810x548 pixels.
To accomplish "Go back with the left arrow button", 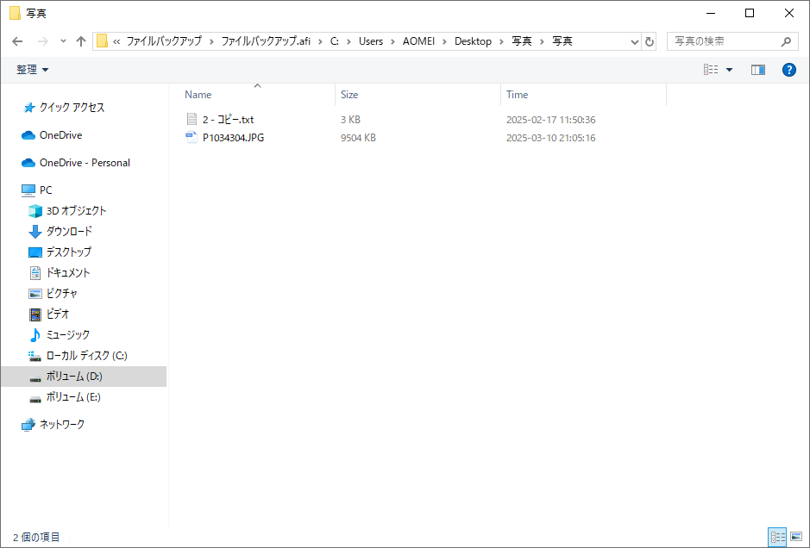I will (x=17, y=41).
